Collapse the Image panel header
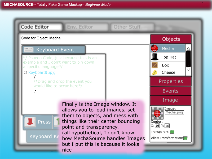 pyautogui.click(x=171, y=100)
